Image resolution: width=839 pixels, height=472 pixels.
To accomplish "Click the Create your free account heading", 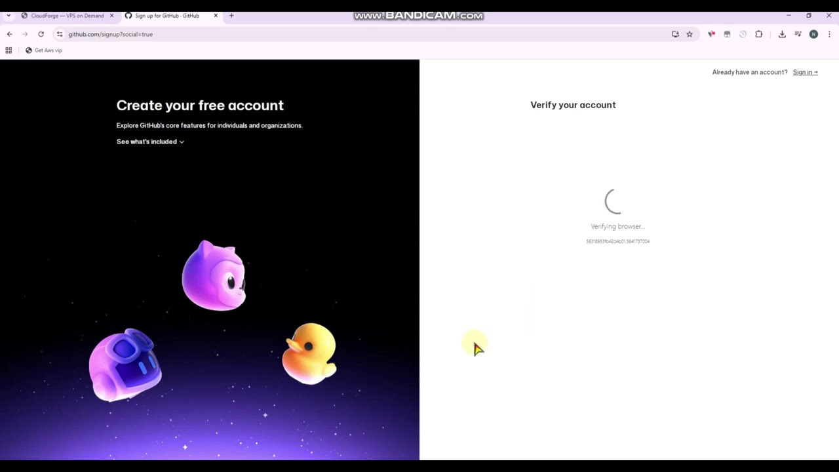I will point(200,106).
